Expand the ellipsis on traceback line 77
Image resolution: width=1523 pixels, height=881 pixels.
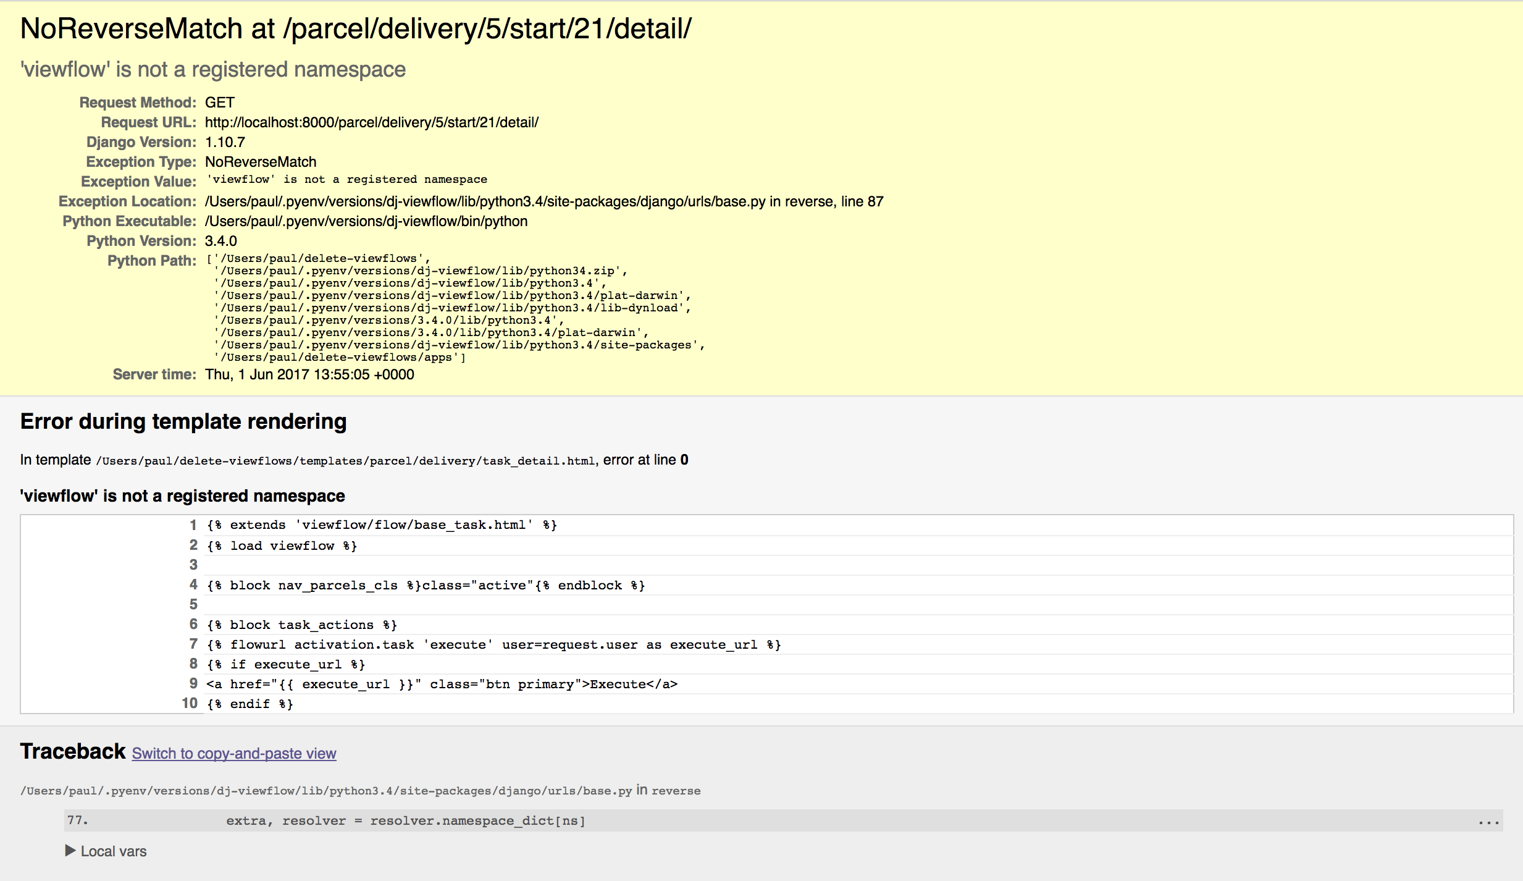pos(1488,821)
